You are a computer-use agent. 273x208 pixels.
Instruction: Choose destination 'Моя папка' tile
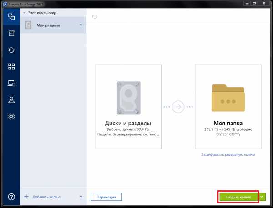(228, 106)
